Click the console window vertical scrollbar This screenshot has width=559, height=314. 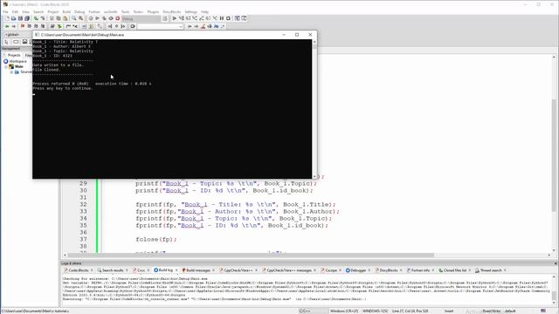314,108
